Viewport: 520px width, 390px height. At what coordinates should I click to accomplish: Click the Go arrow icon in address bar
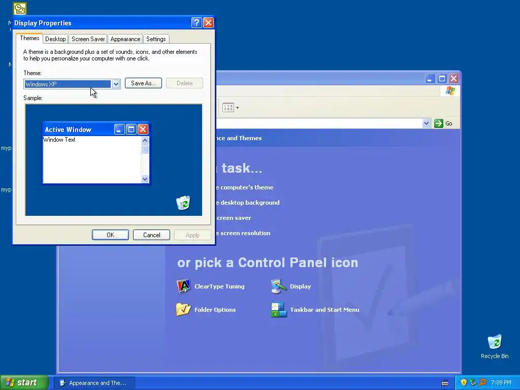coord(438,123)
